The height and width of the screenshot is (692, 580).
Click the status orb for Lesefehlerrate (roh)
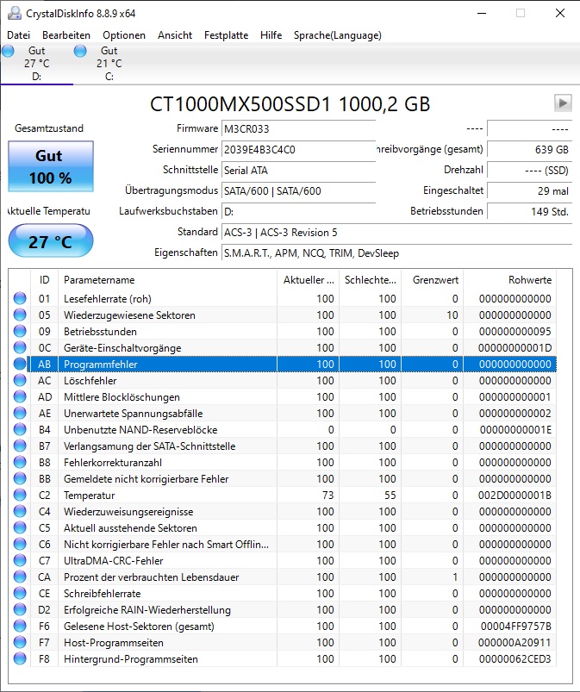(20, 299)
